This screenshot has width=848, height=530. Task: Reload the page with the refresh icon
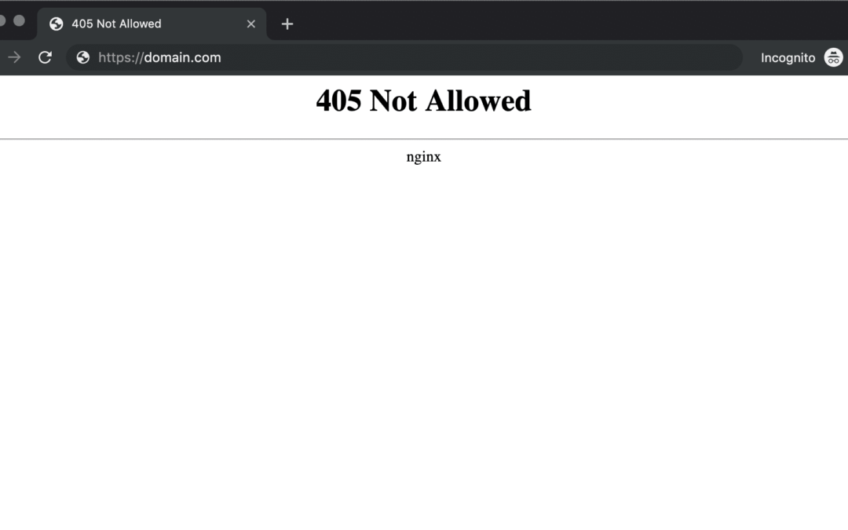point(45,57)
